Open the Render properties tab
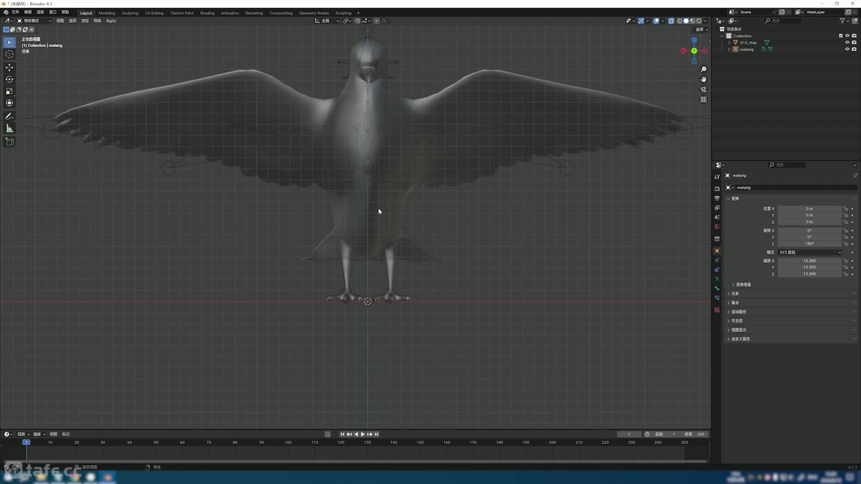Screen dimensions: 861x484 pos(717,189)
